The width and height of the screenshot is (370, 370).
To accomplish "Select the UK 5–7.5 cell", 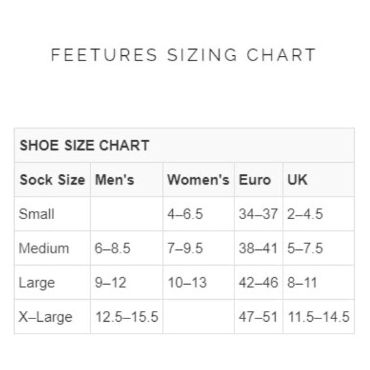I will (305, 248).
